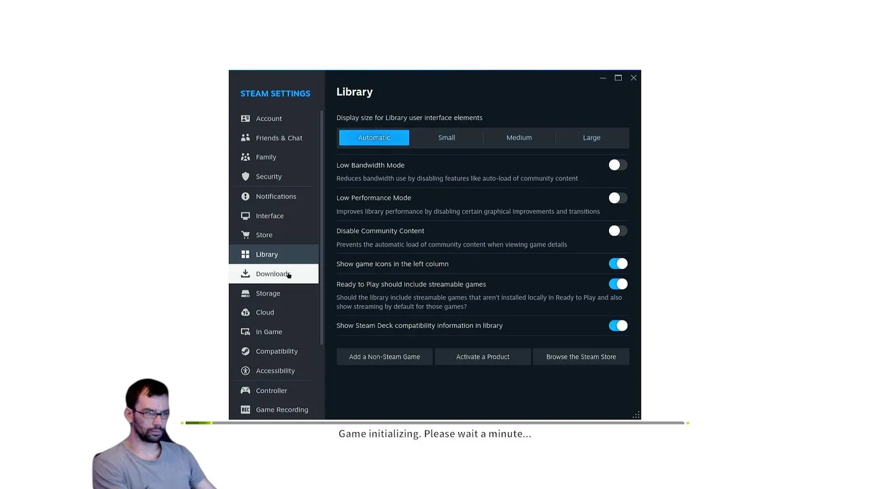Open Security settings label
The image size is (870, 489).
tap(268, 177)
